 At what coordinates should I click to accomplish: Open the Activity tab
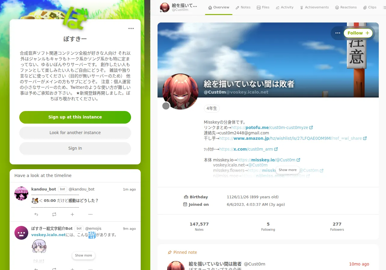(284, 7)
